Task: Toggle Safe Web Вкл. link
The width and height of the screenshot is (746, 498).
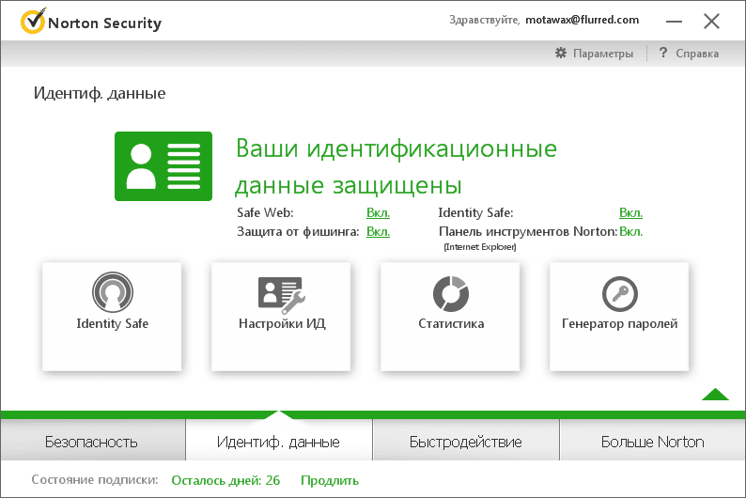Action: click(379, 212)
